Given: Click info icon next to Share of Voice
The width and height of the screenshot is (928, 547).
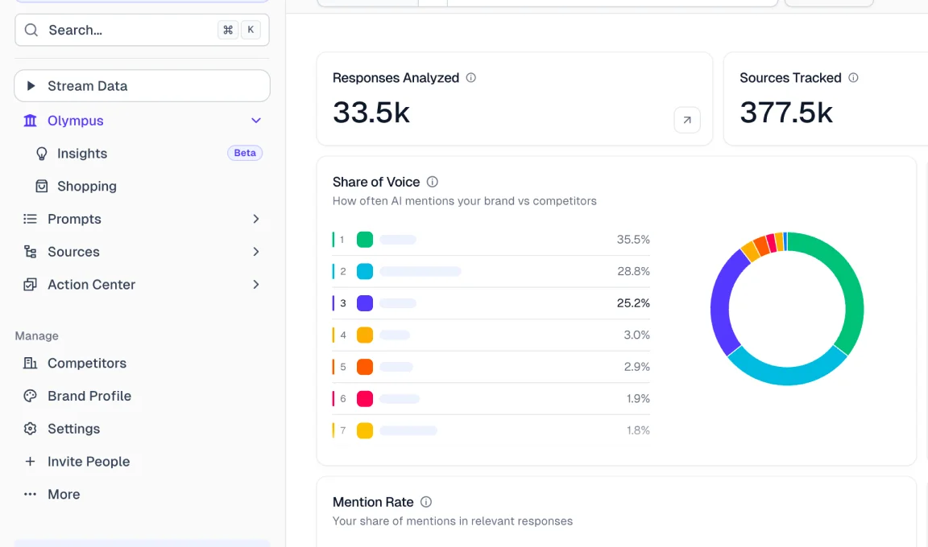Looking at the screenshot, I should tap(433, 182).
